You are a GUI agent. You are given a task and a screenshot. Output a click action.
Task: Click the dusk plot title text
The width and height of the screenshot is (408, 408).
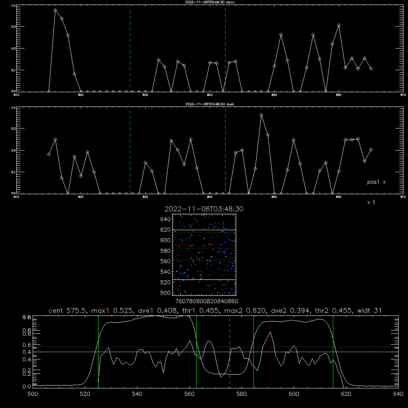coord(210,104)
